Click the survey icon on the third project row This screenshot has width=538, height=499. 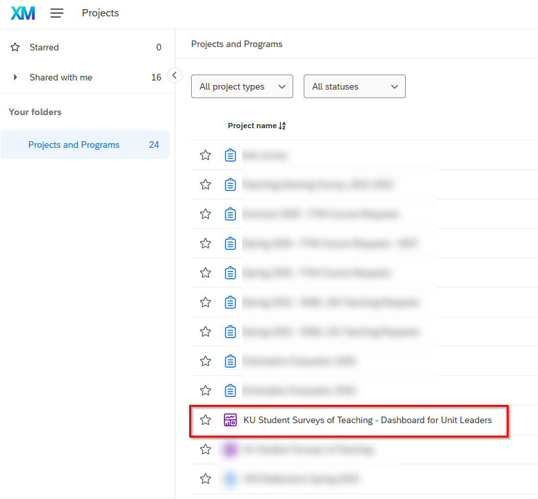pos(230,214)
